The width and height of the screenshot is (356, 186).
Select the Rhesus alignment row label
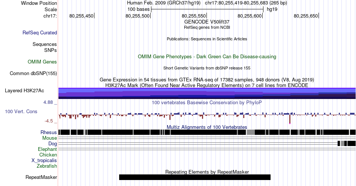[49, 132]
